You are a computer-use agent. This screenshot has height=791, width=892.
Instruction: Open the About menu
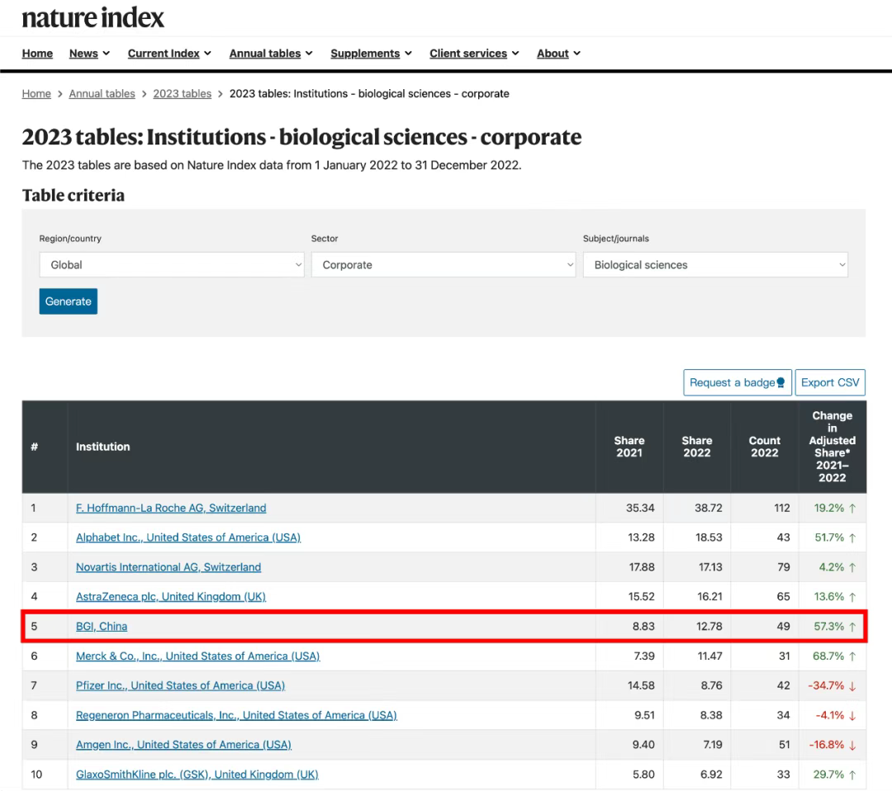[x=558, y=54]
